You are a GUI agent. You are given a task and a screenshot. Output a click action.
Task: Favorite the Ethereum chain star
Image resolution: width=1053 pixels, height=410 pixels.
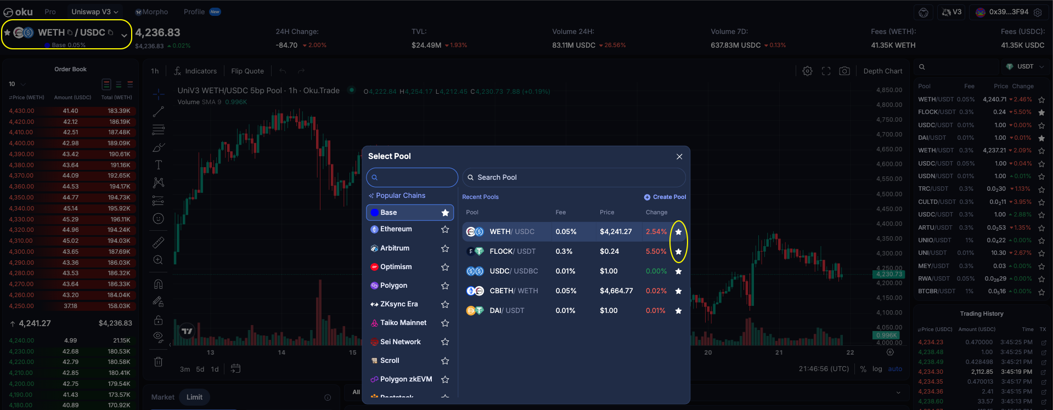point(445,230)
